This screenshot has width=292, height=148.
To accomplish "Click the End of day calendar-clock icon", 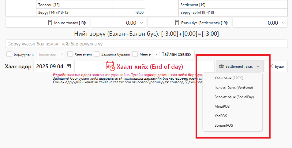I will click(110, 66).
